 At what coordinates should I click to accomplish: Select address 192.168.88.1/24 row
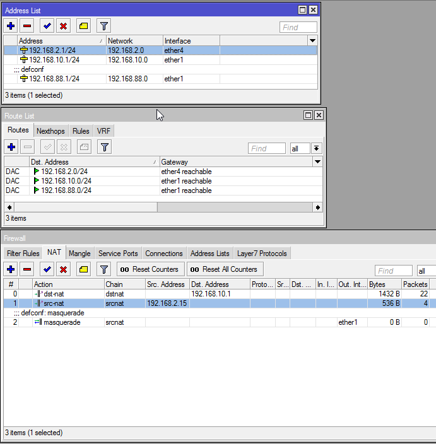tap(160, 79)
